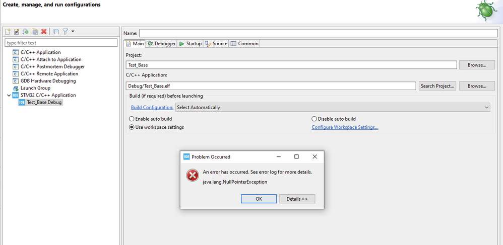503x245 pixels.
Task: Open Configure Workspace Settings link
Action: pos(345,127)
